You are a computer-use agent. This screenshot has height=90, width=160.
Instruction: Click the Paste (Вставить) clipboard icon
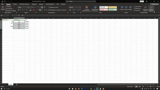tap(3, 7)
